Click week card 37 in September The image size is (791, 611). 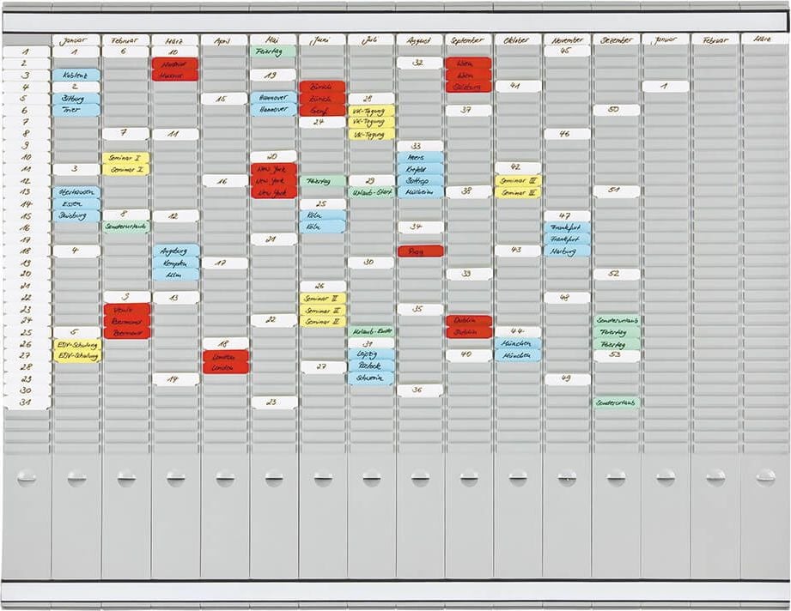468,110
